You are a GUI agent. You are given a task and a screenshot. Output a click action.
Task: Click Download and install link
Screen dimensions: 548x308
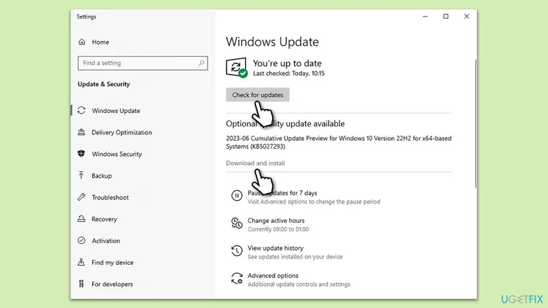point(255,163)
